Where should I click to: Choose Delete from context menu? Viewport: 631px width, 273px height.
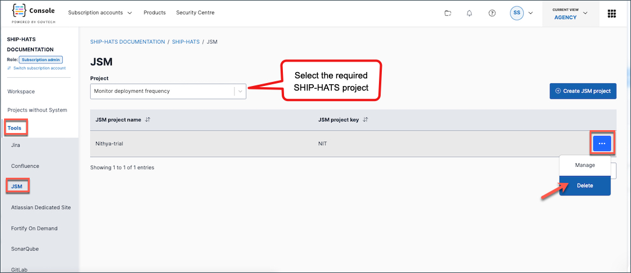(x=584, y=185)
